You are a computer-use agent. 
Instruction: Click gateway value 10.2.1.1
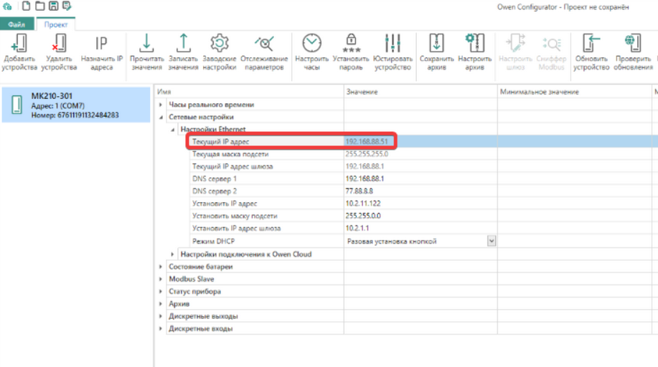[x=357, y=228]
